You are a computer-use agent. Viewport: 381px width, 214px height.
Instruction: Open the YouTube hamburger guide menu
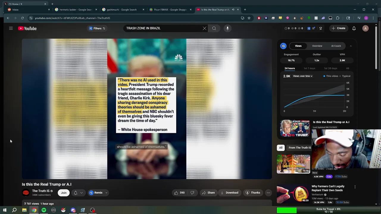click(x=11, y=28)
